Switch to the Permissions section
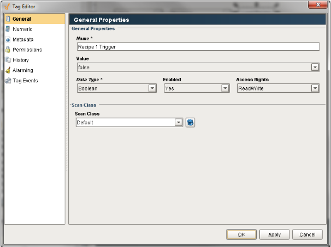Image resolution: width=331 pixels, height=247 pixels. click(27, 50)
